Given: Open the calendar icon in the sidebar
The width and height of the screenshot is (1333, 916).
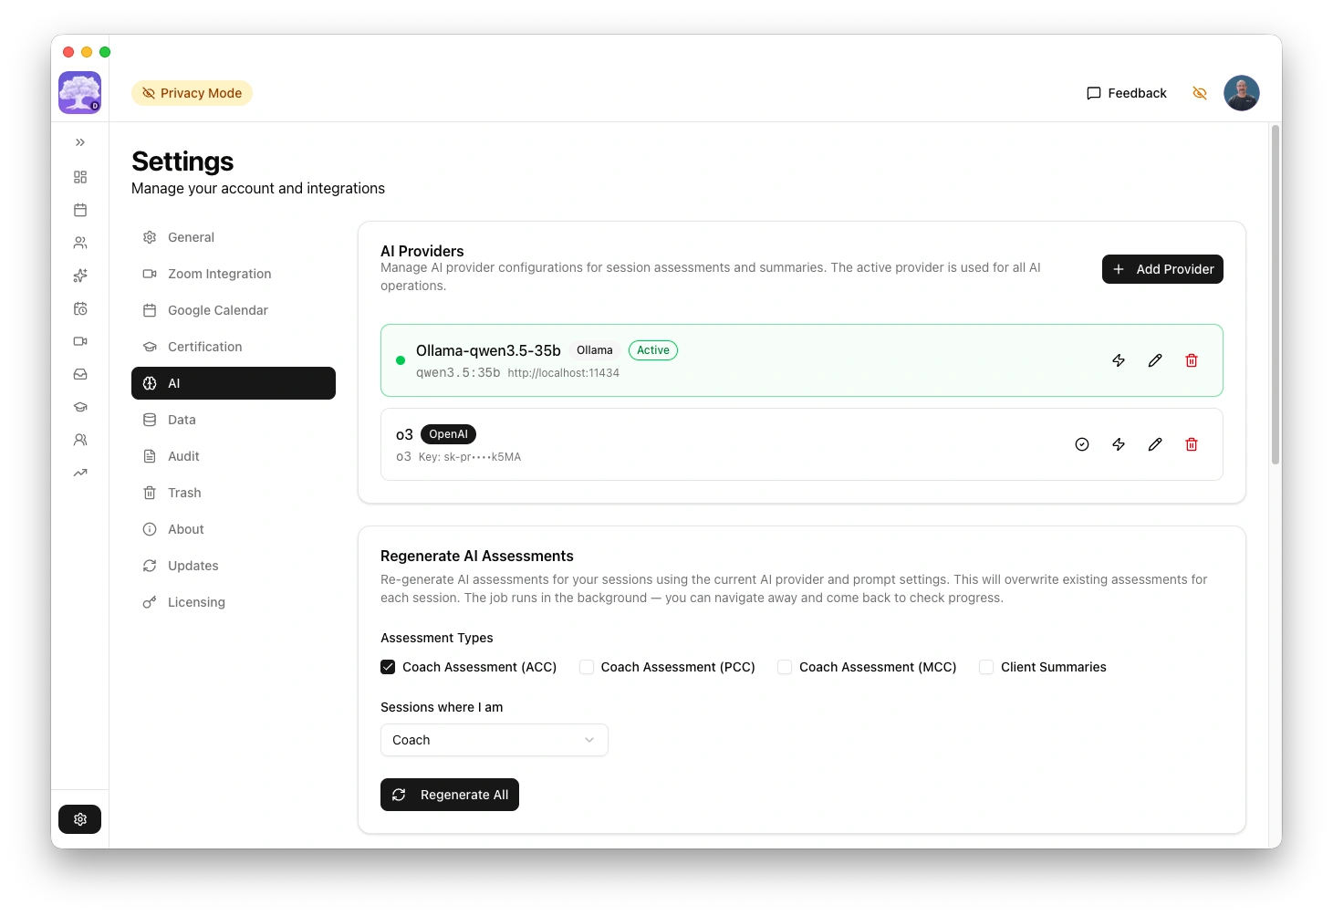Looking at the screenshot, I should (80, 210).
